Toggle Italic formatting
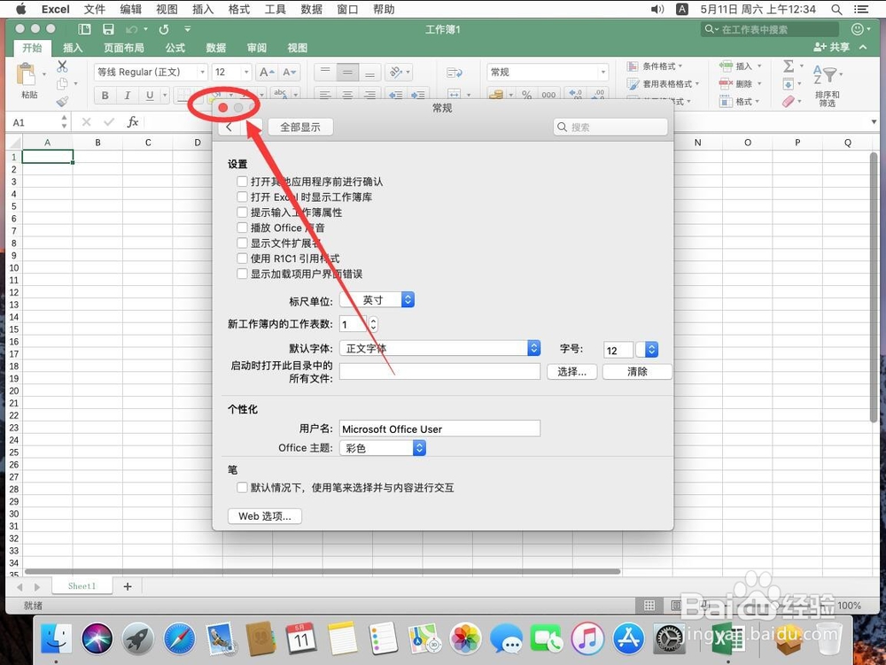Screen dimensions: 886x665 click(x=127, y=96)
